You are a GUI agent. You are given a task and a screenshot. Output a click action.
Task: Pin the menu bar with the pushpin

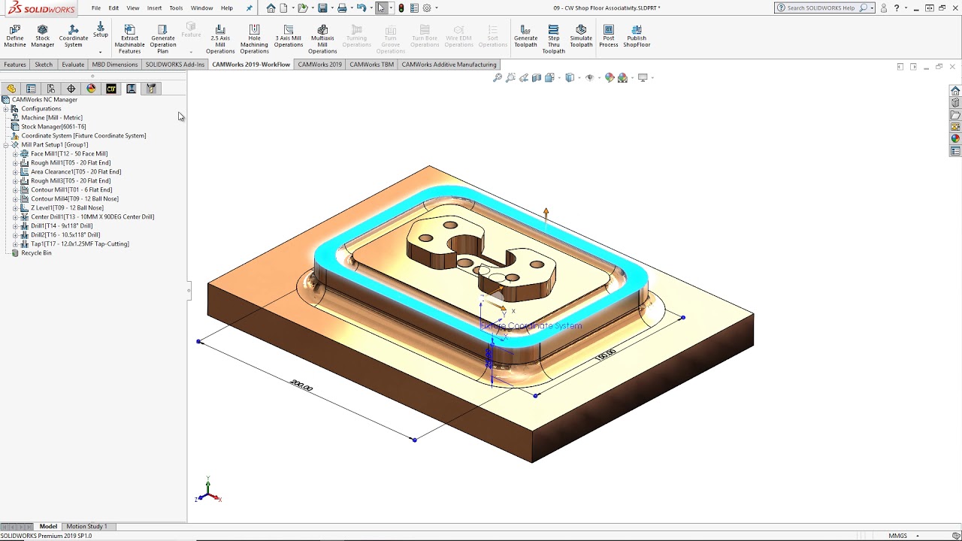pyautogui.click(x=250, y=8)
